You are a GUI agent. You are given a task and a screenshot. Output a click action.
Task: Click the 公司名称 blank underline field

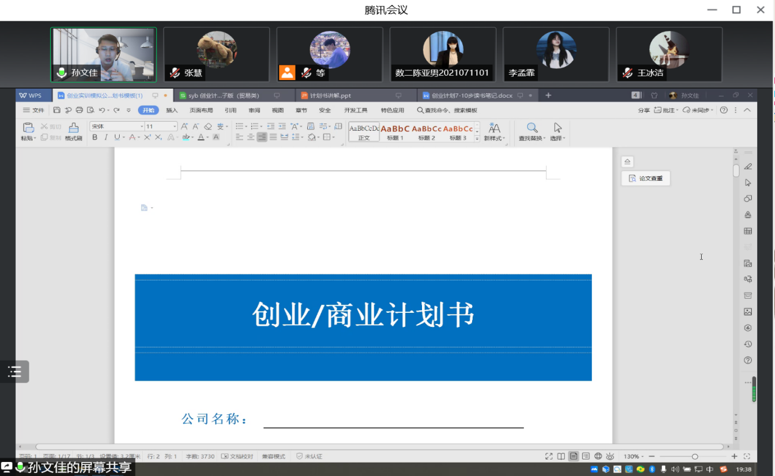(x=393, y=420)
